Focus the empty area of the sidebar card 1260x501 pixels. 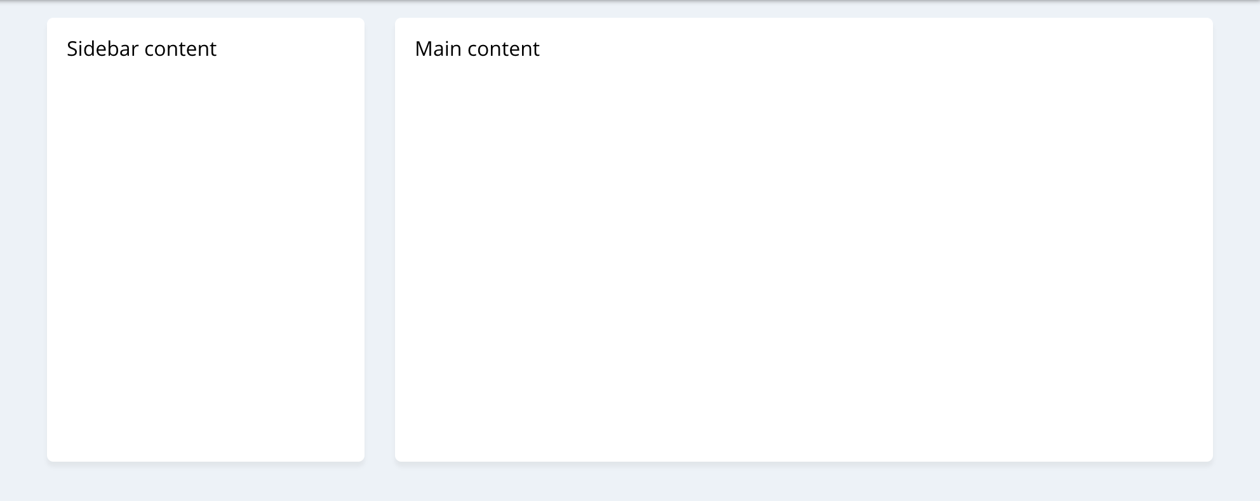tap(206, 260)
